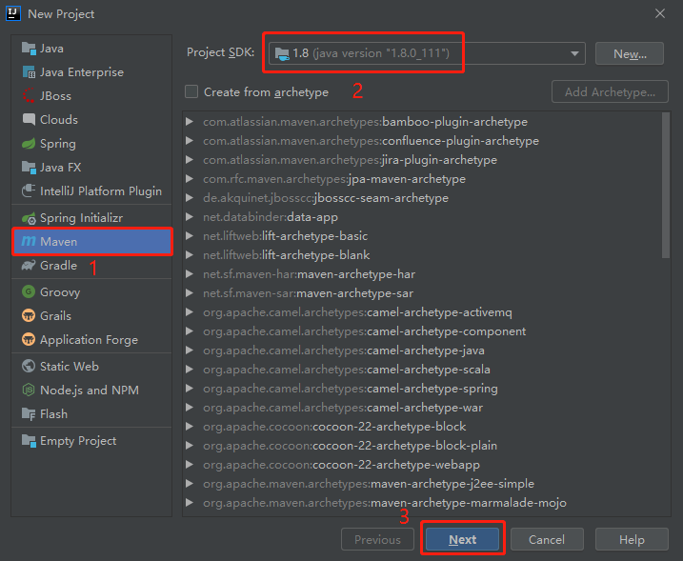
Task: Click the Empty Project folder icon
Action: pyautogui.click(x=29, y=440)
